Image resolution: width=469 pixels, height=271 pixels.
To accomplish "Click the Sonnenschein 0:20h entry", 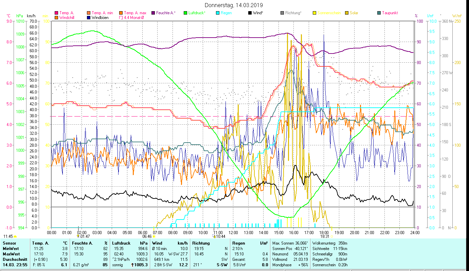I will coord(330,265).
